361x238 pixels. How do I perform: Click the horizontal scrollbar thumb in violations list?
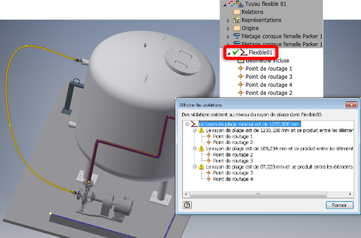[258, 194]
